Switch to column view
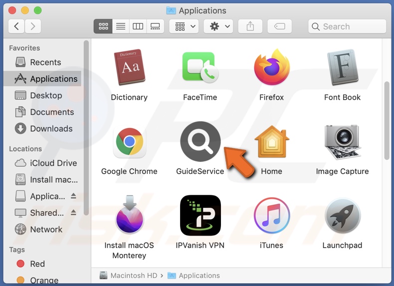Viewport: 394px width, 286px height. tap(138, 26)
